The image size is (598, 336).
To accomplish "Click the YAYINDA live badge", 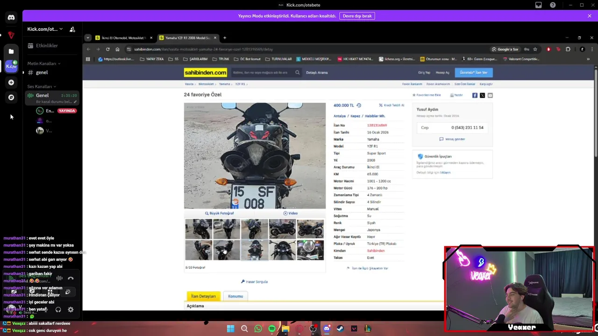I will (x=67, y=111).
